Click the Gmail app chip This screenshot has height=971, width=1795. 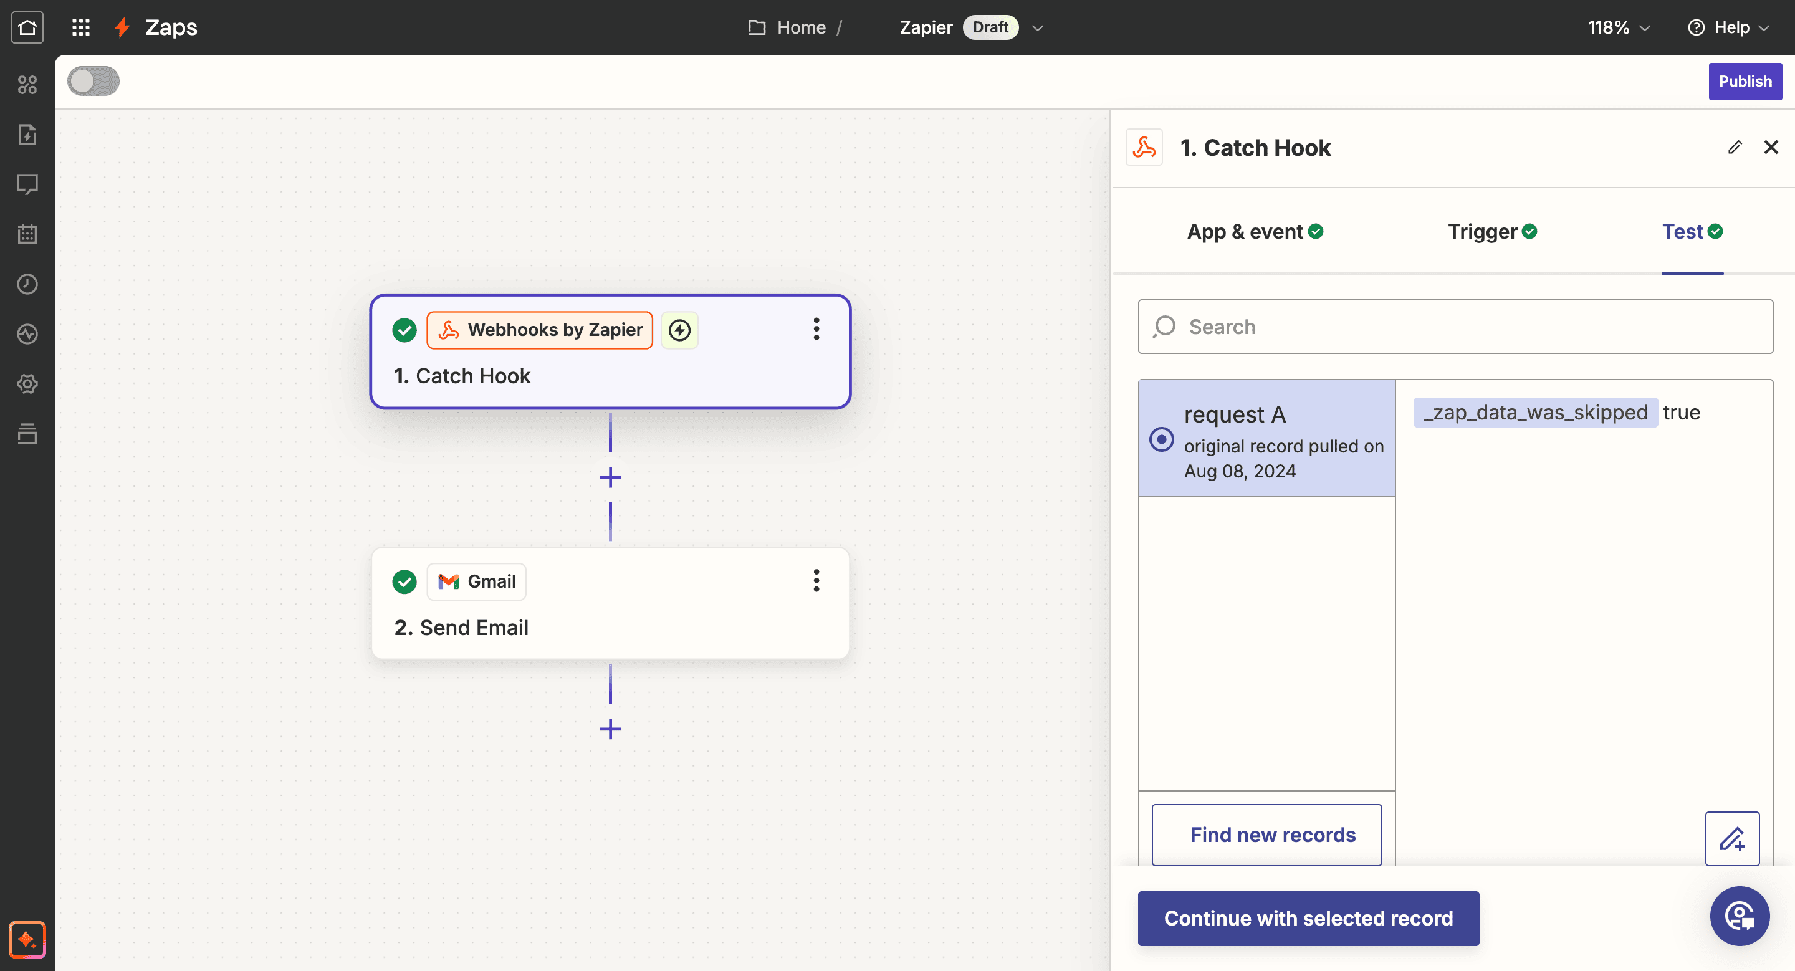pos(477,581)
